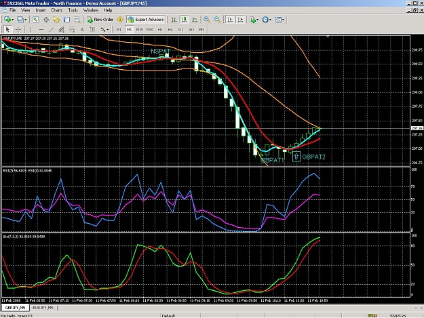Open the Strategy Tester magnifier icon
This screenshot has width=424, height=318.
77,20
